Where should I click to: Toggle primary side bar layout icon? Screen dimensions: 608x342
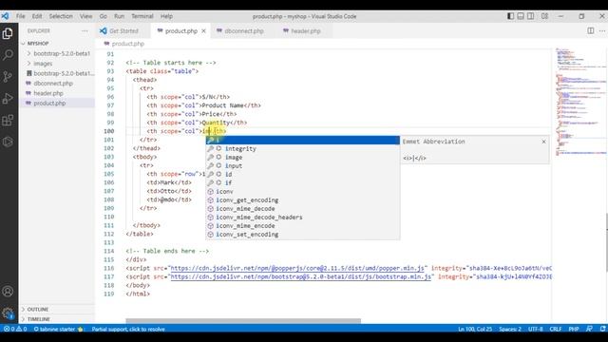point(511,16)
